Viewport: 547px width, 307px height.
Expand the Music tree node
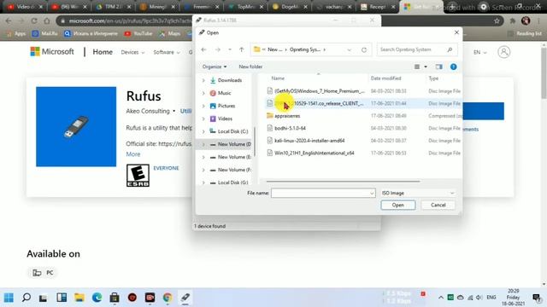(203, 93)
